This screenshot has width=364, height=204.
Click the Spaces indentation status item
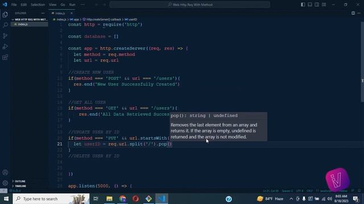287,191
